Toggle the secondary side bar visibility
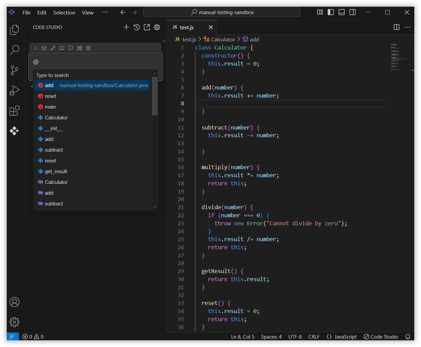Screen dimensions: 421x347 point(353,12)
